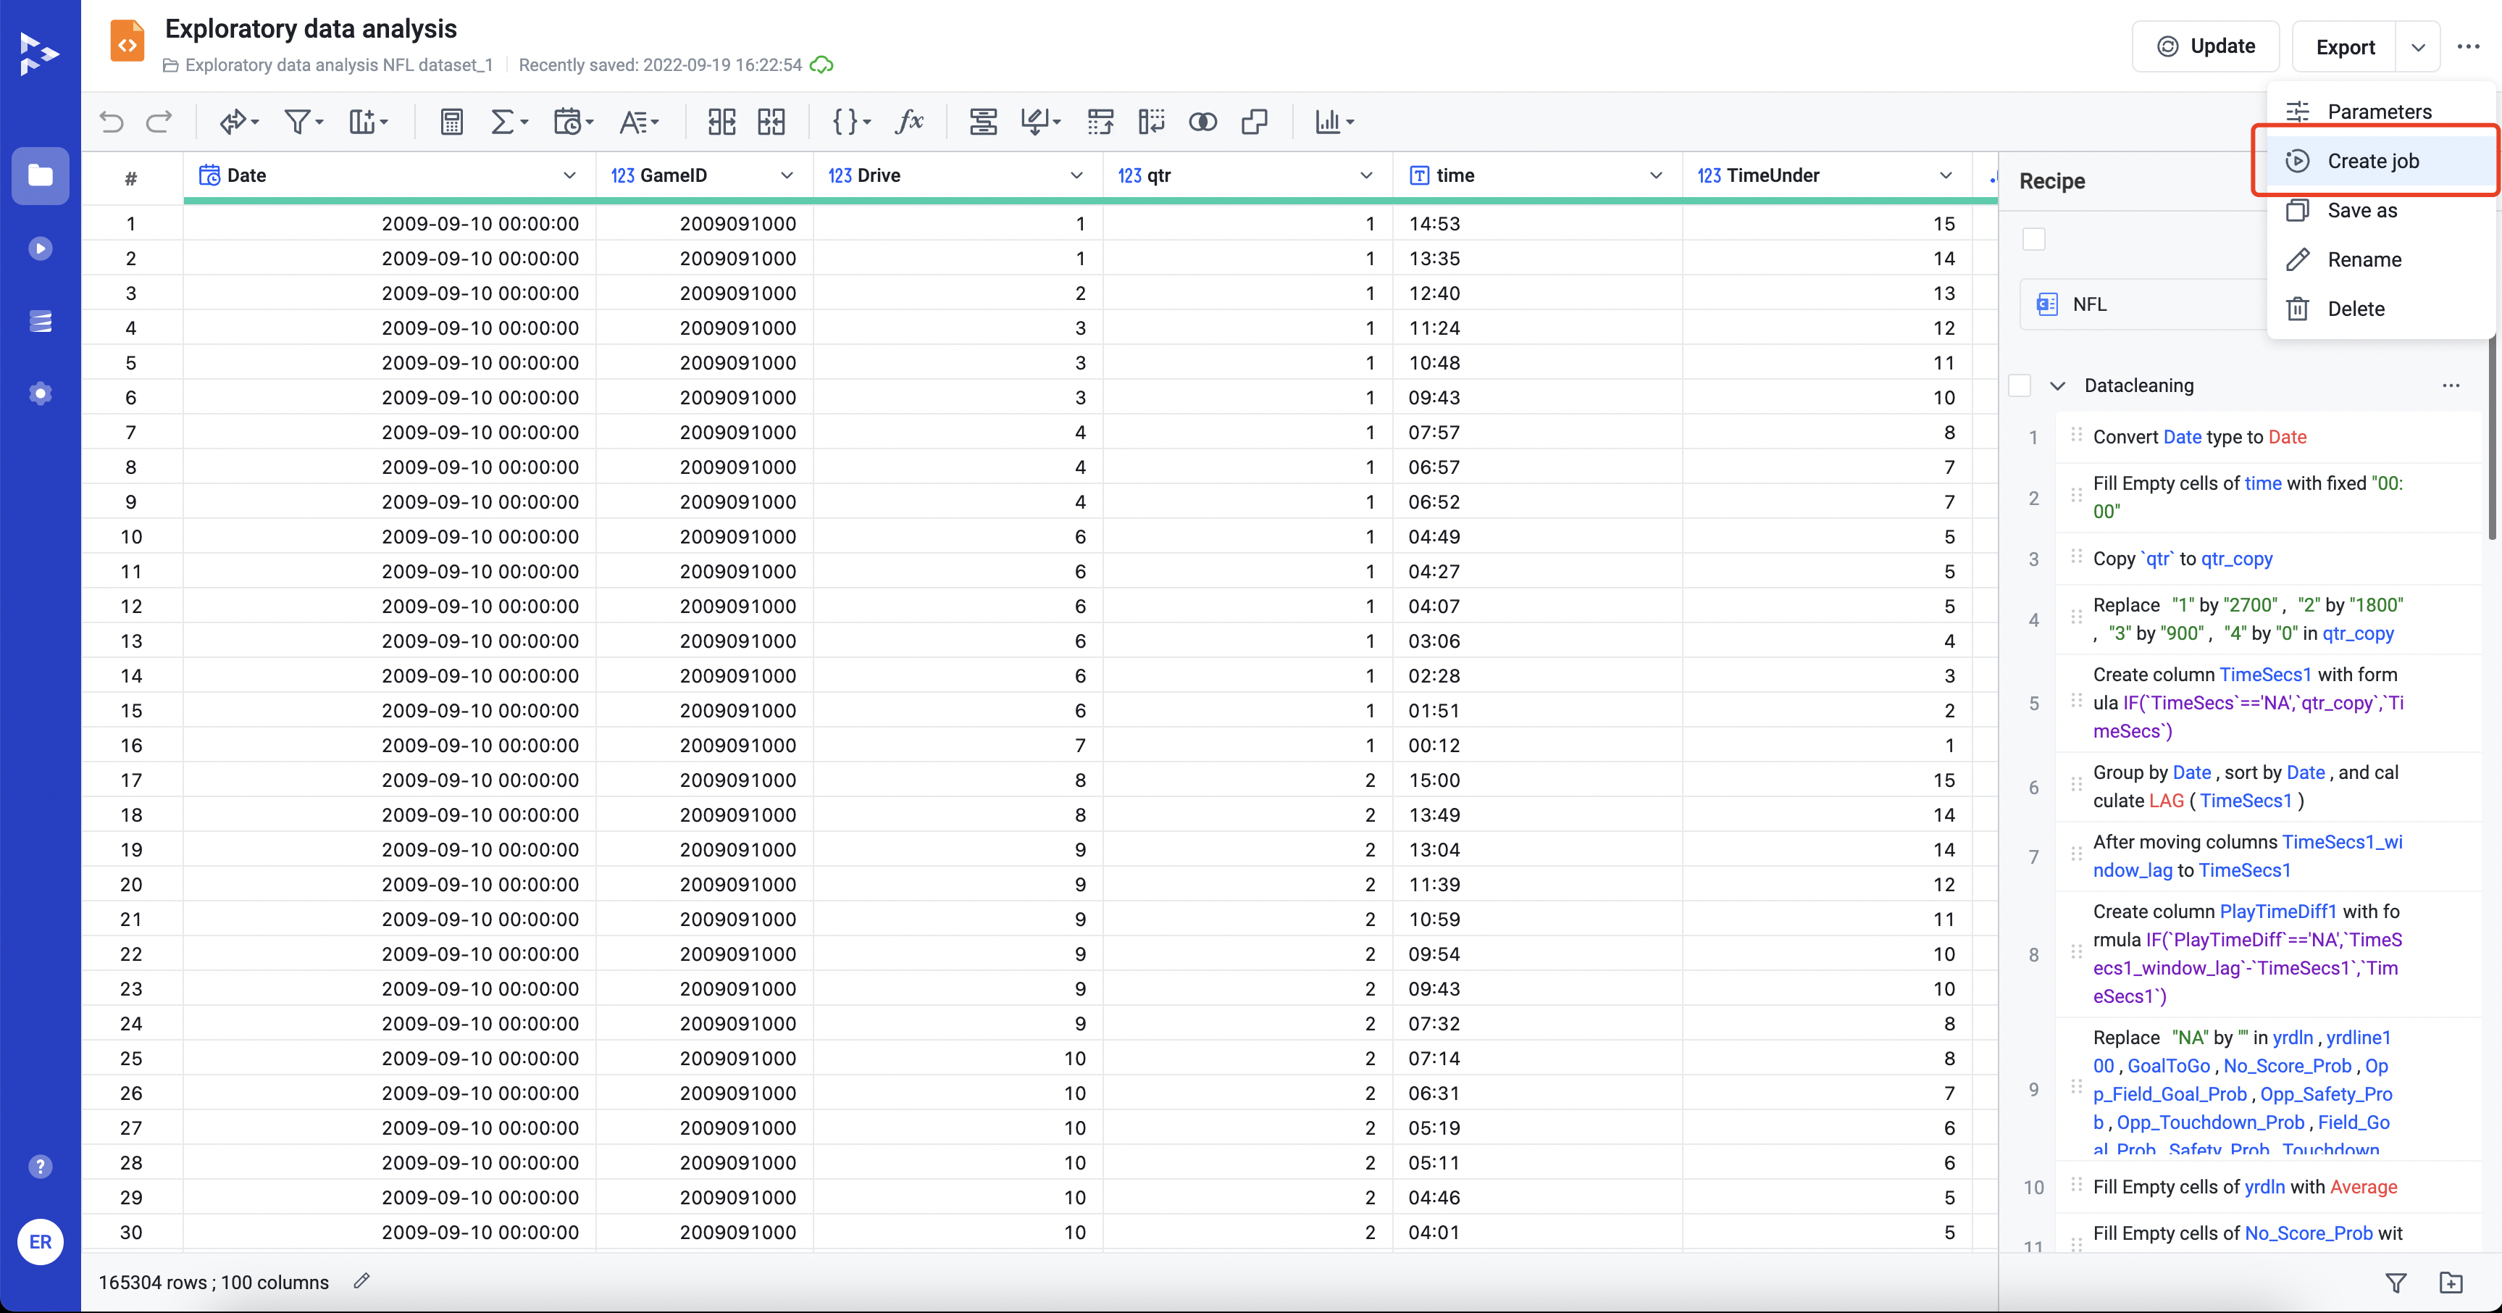Click the NFL dataset in the recipe

click(2143, 304)
